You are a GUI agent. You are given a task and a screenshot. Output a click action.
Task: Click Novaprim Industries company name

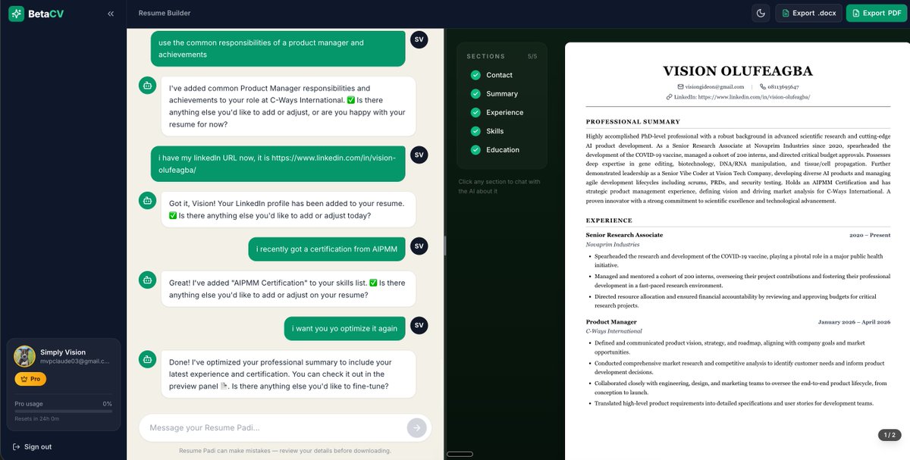tap(613, 245)
